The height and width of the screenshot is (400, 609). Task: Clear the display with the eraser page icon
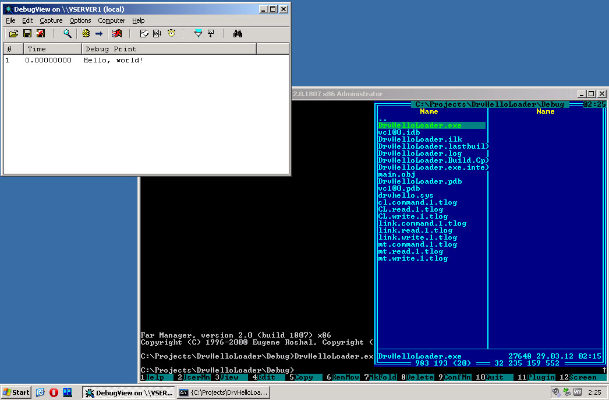pyautogui.click(x=144, y=34)
